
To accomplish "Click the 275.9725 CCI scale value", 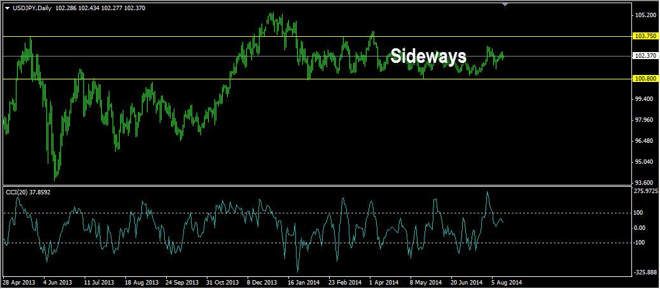I will click(x=647, y=191).
